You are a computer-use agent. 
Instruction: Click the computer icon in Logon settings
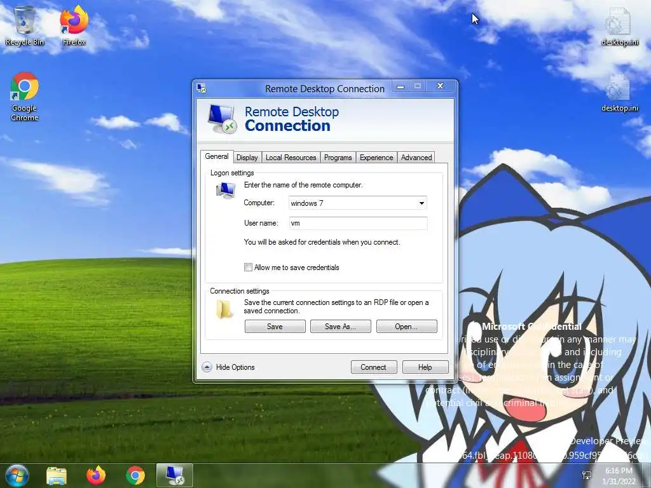point(226,191)
